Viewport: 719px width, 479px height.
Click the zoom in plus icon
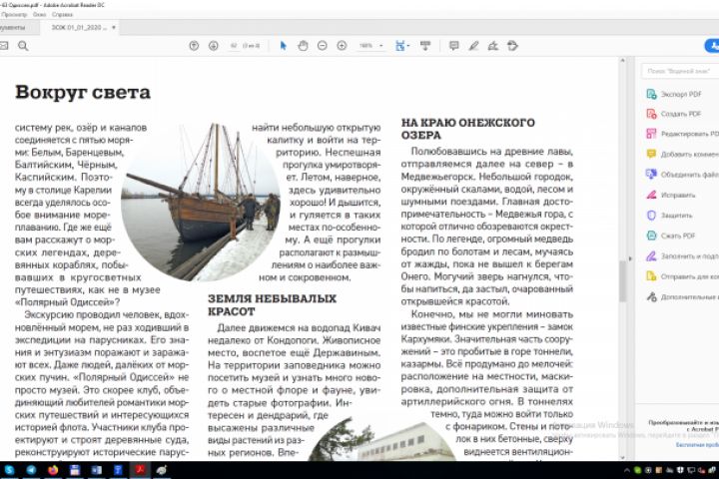[342, 45]
